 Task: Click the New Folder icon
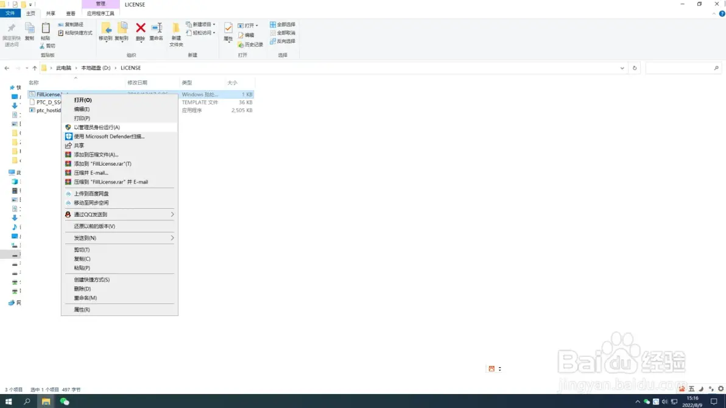pos(176,28)
